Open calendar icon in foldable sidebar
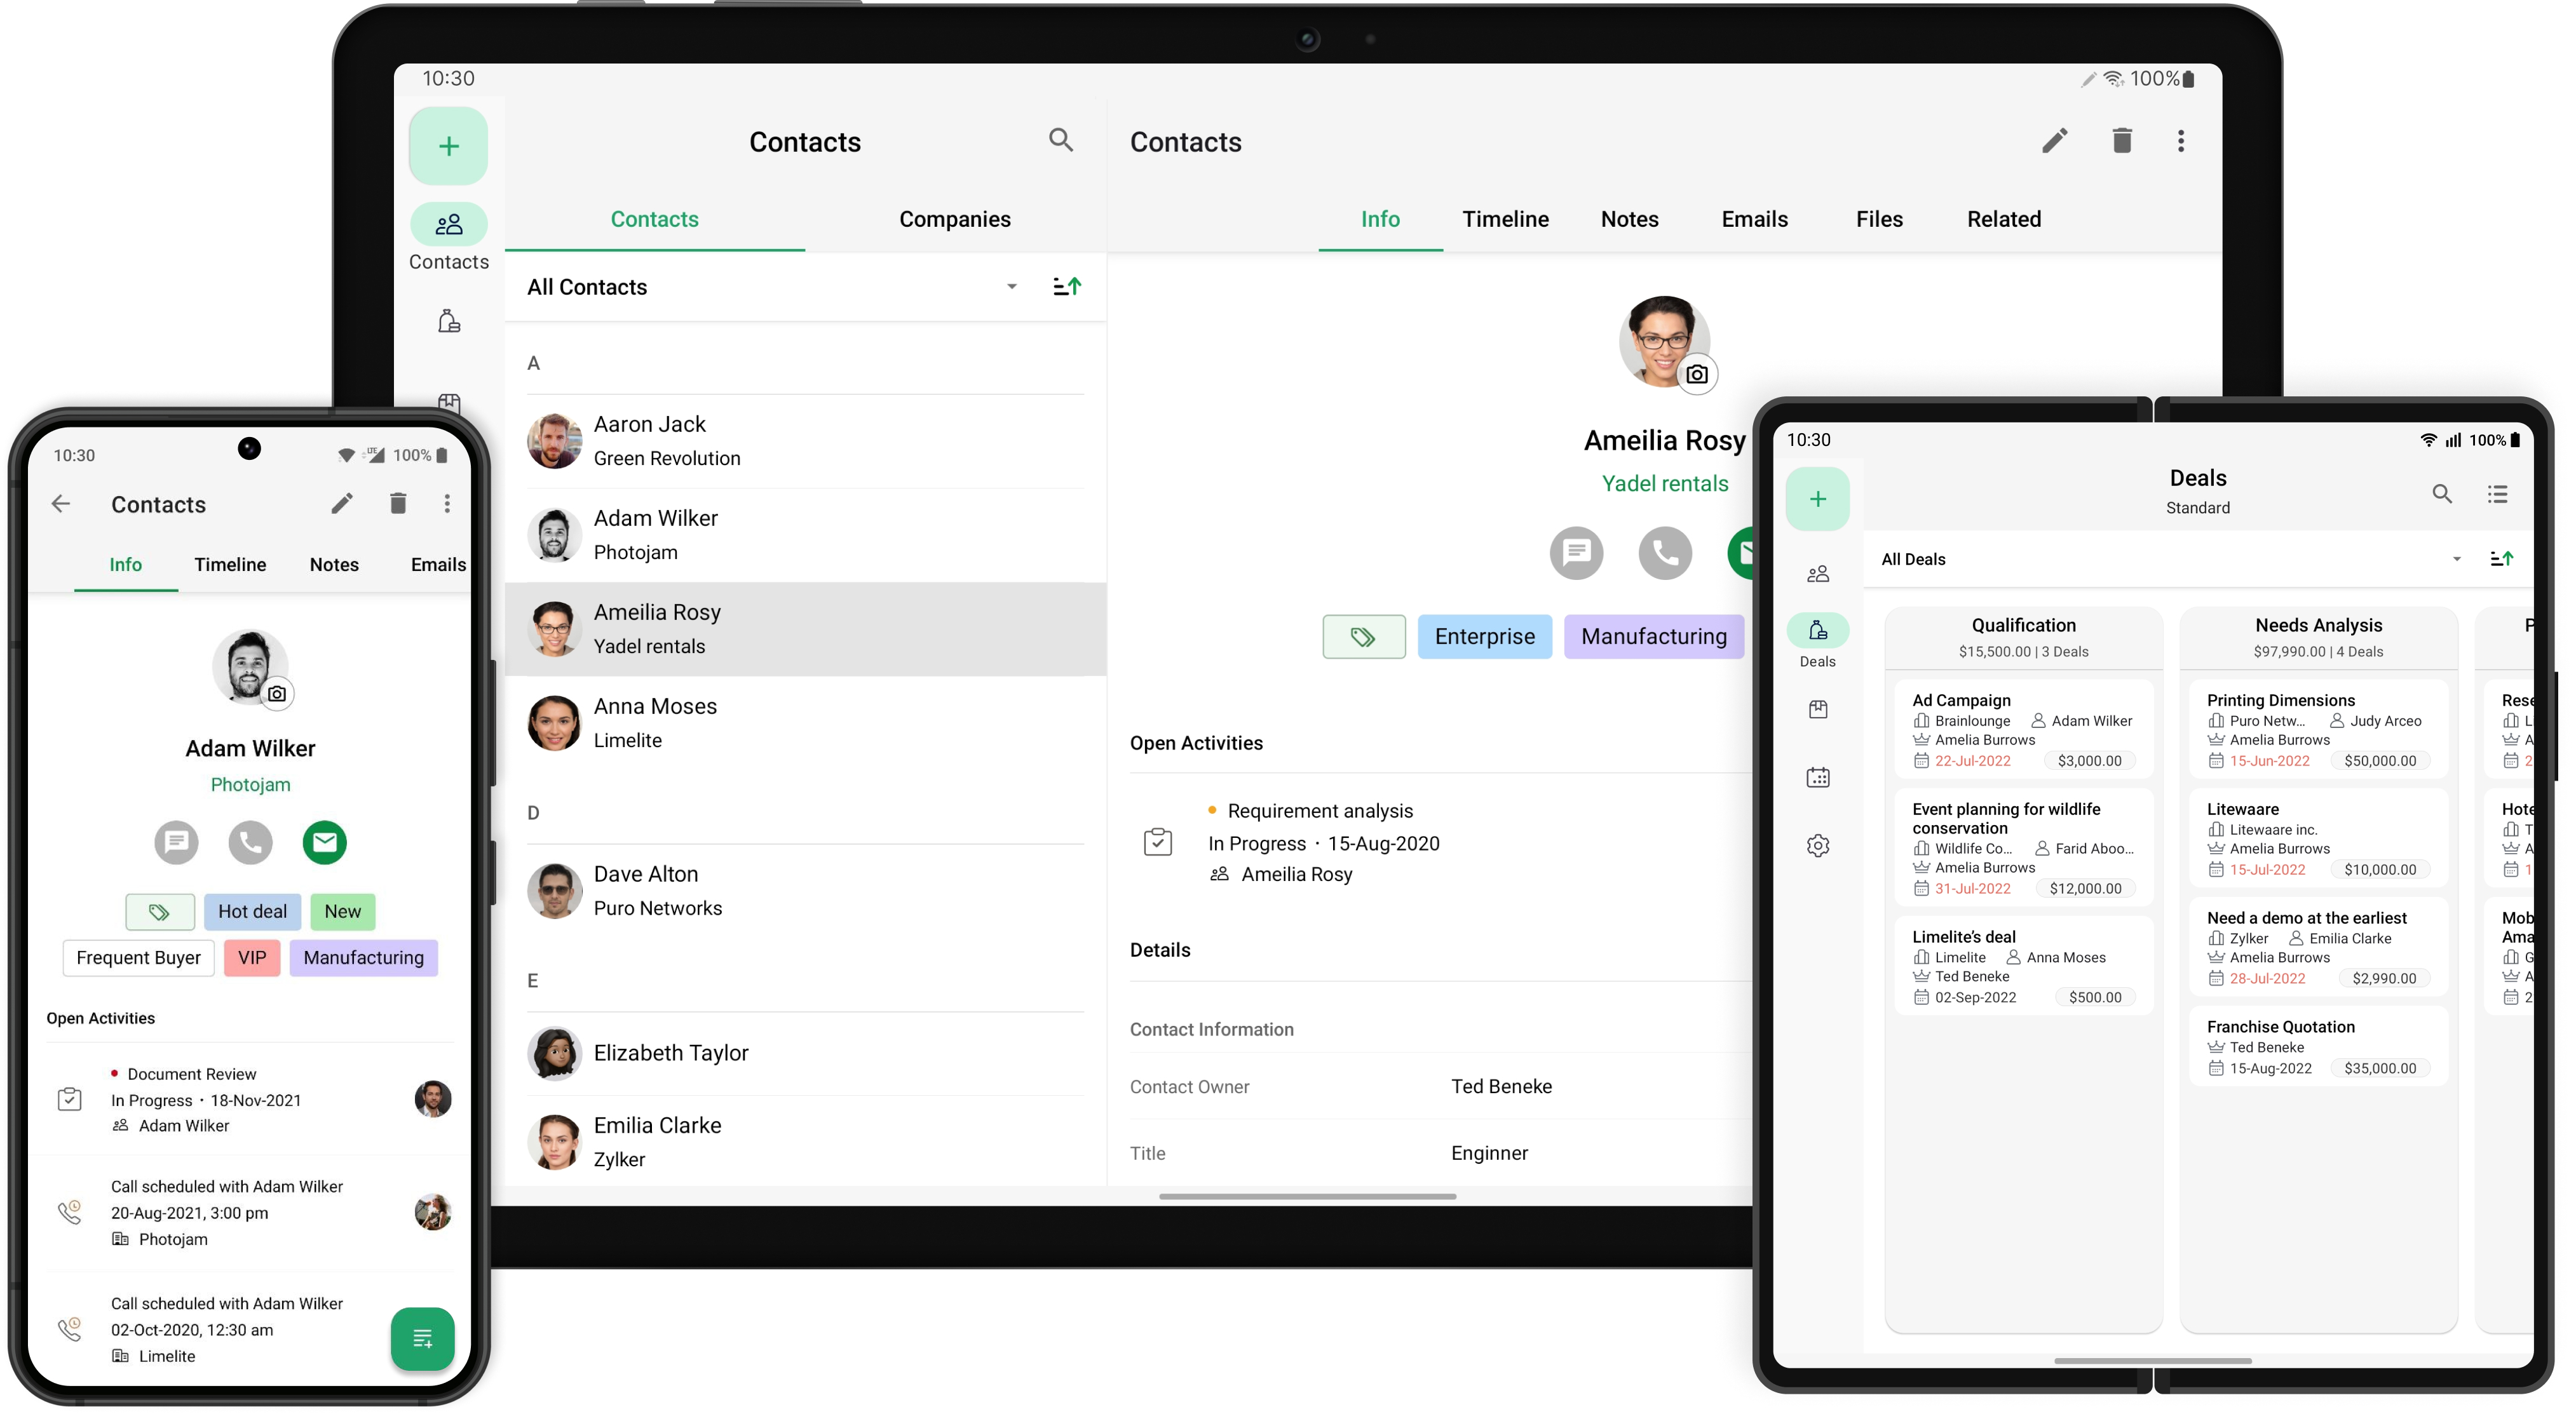 [1817, 777]
